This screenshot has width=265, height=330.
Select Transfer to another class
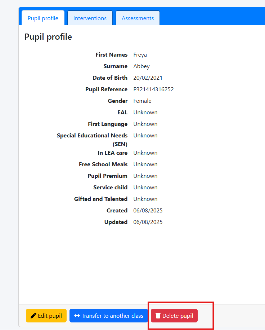[x=109, y=316]
